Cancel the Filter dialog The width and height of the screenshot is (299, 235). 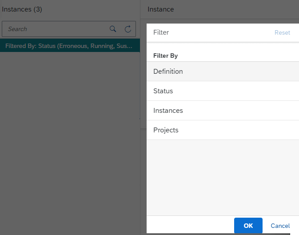280,226
